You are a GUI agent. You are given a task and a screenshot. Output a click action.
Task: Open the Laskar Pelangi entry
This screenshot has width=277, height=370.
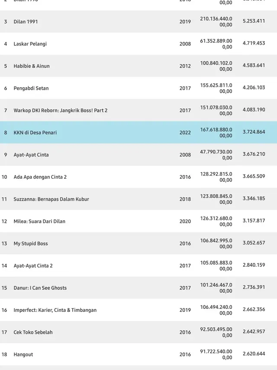point(30,44)
